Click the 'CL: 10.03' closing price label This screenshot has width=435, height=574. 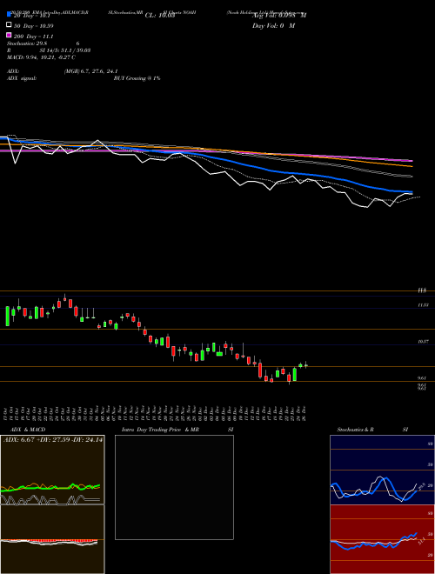tap(160, 16)
